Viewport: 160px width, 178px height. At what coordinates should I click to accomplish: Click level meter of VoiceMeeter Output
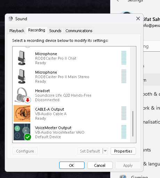124,132
